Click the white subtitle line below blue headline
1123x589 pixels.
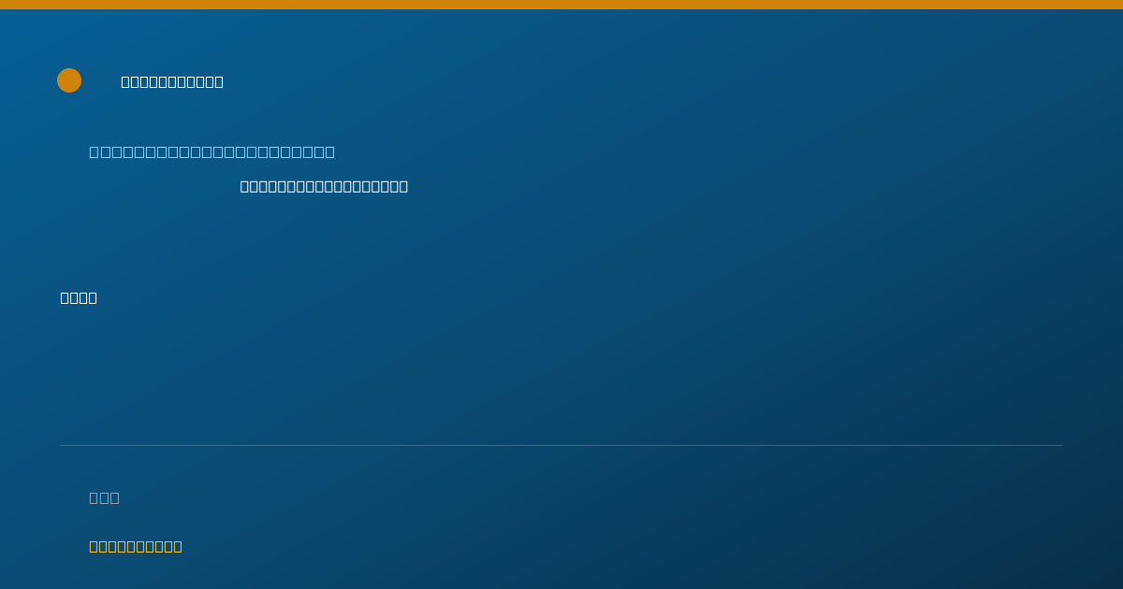pyautogui.click(x=324, y=186)
